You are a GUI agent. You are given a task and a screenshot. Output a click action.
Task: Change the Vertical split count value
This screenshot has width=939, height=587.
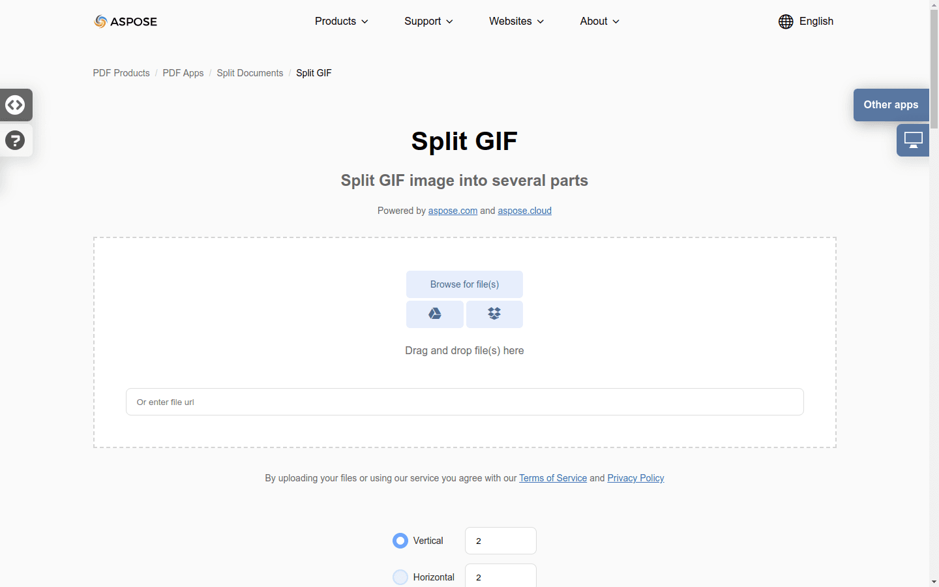(x=501, y=541)
